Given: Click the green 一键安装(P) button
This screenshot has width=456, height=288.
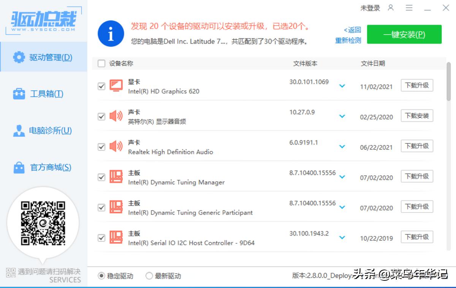Looking at the screenshot, I should pos(404,34).
